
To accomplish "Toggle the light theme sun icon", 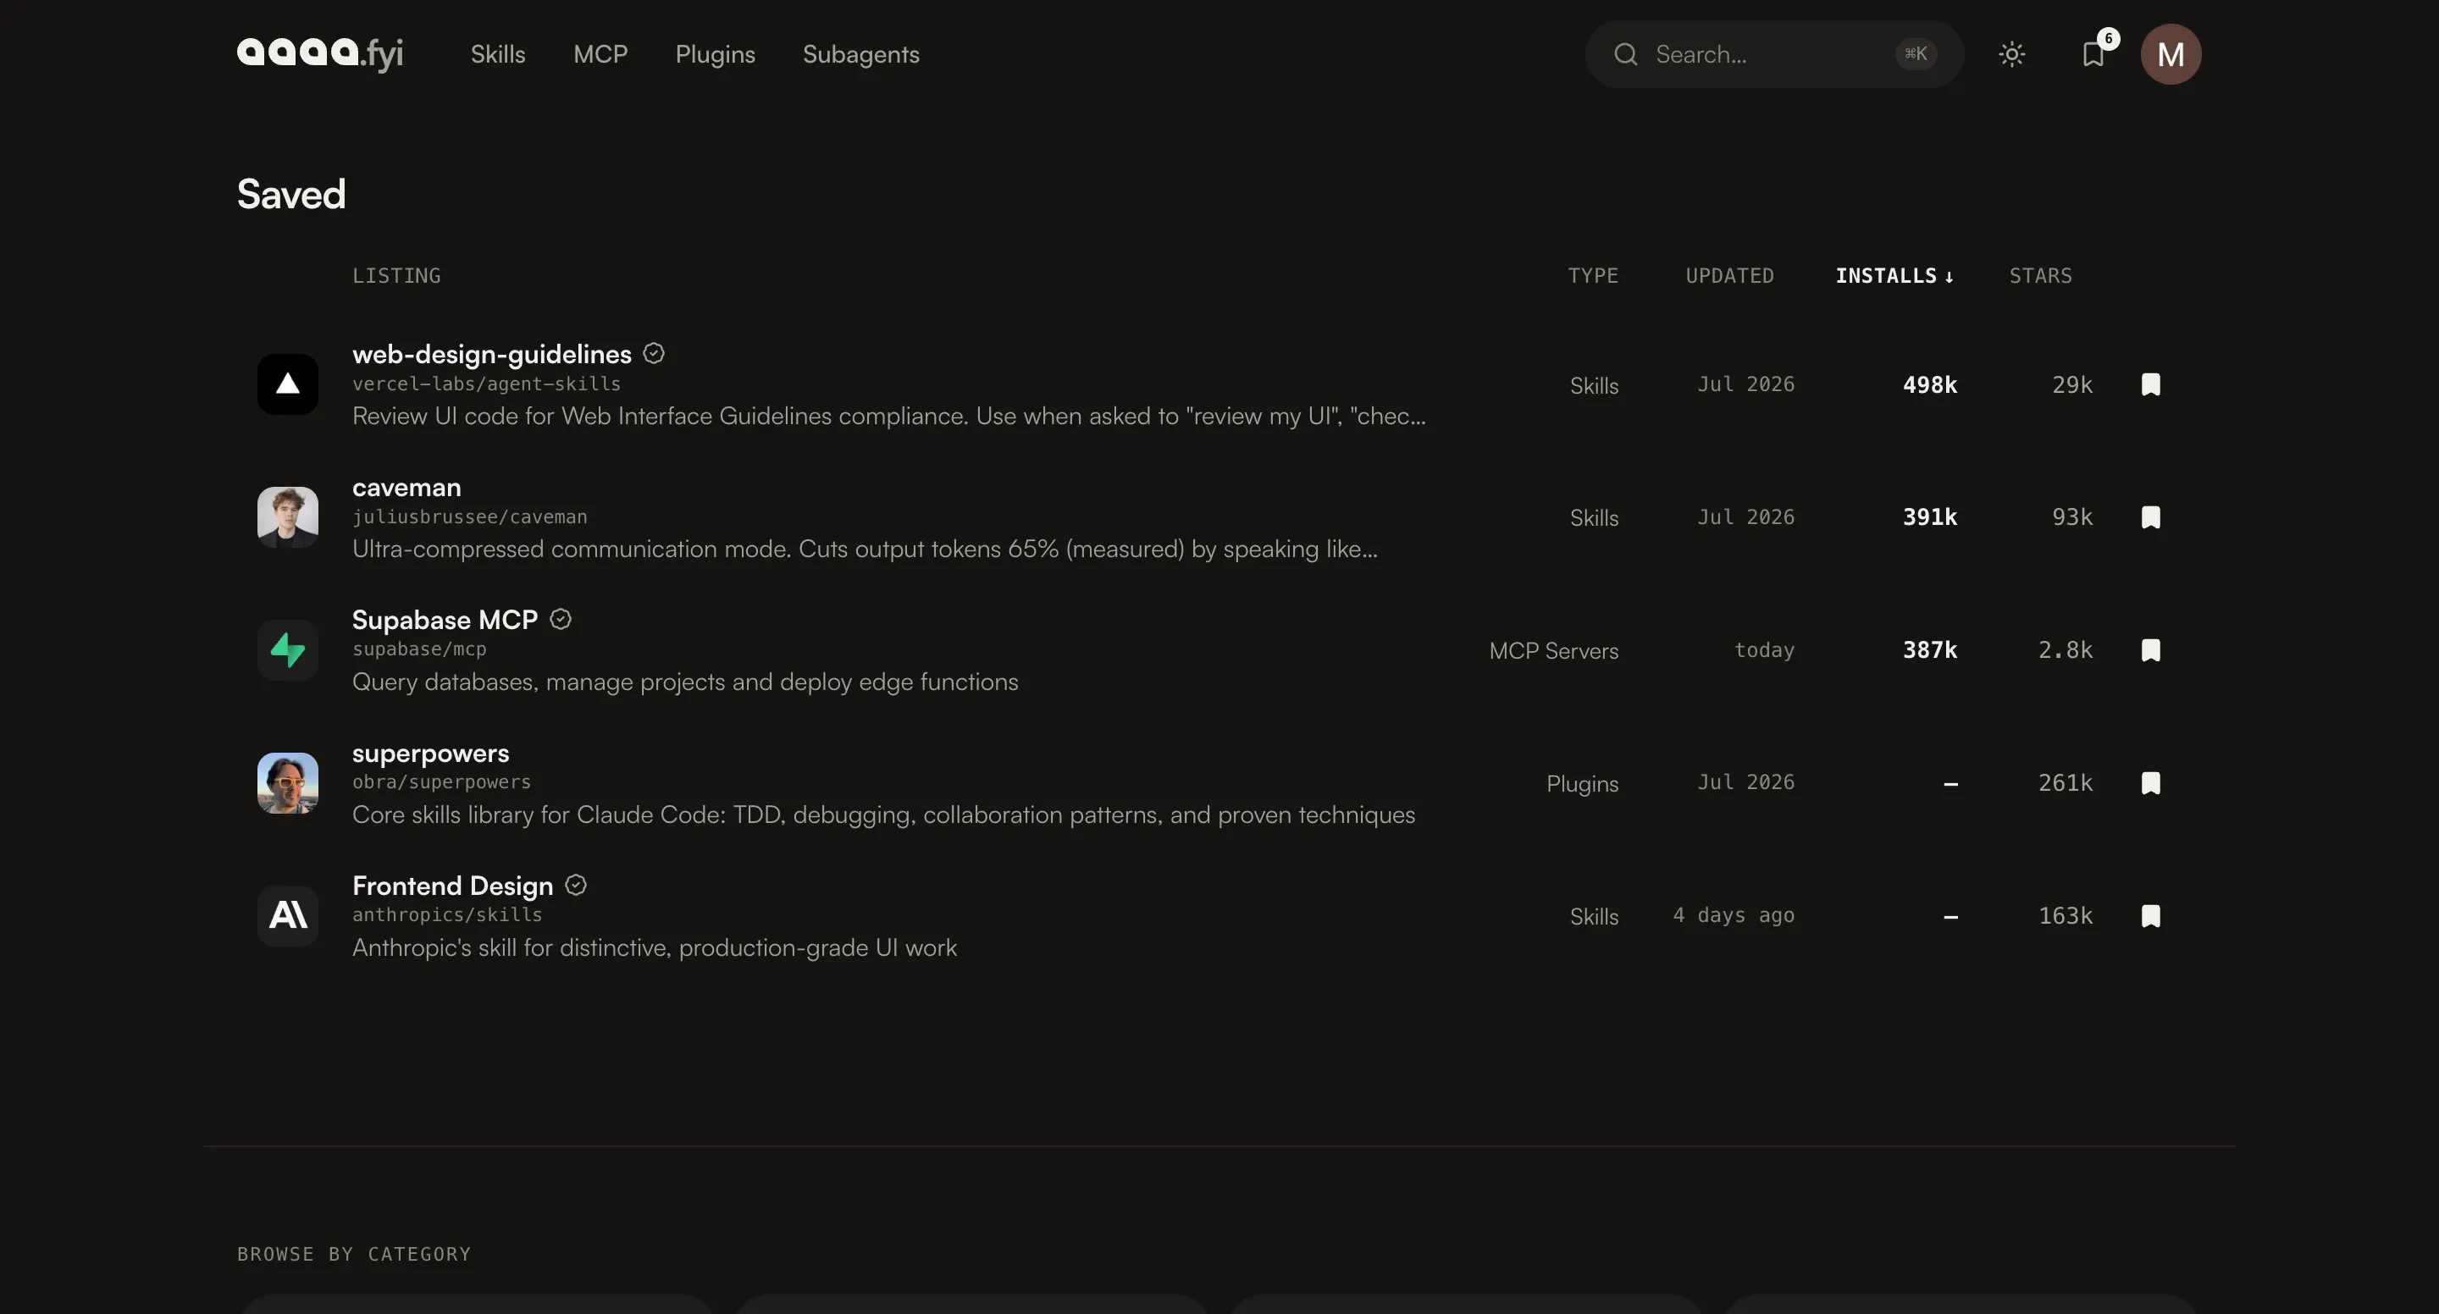I will pos(2012,54).
